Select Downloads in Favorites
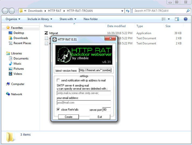 tap(21, 38)
